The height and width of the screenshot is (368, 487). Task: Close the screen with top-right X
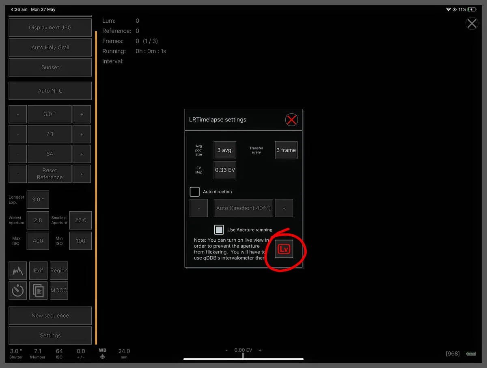472,24
